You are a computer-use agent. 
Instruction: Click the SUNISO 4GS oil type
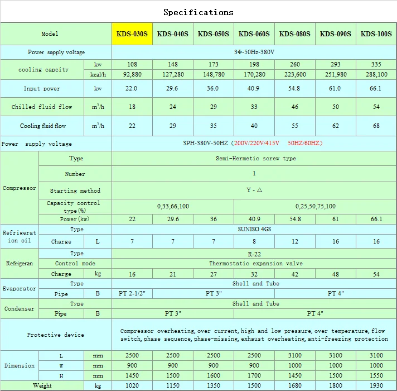254,229
